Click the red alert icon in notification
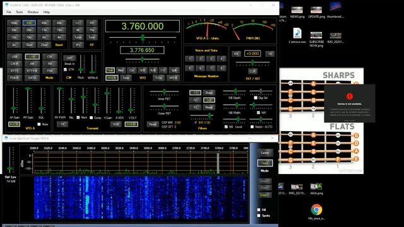 (x=349, y=96)
